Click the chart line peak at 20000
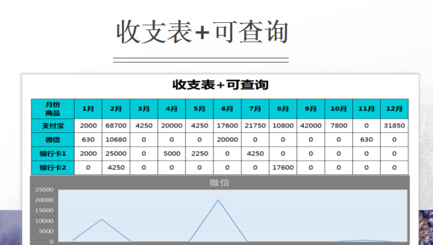 tap(218, 200)
